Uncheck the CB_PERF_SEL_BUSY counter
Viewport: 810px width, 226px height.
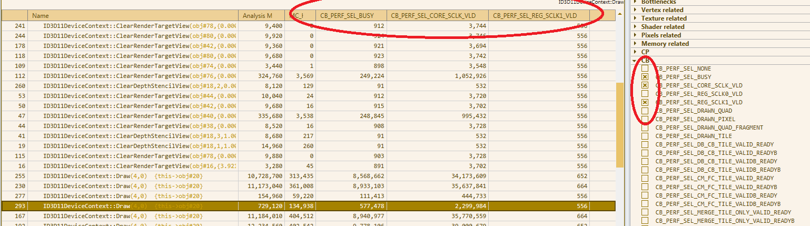[645, 77]
